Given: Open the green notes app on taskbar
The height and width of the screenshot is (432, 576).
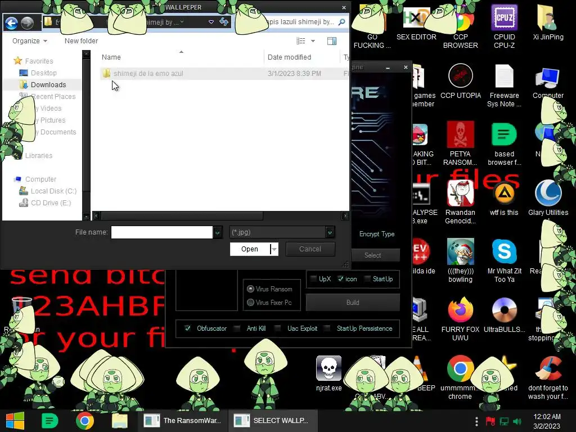Looking at the screenshot, I should coord(50,421).
